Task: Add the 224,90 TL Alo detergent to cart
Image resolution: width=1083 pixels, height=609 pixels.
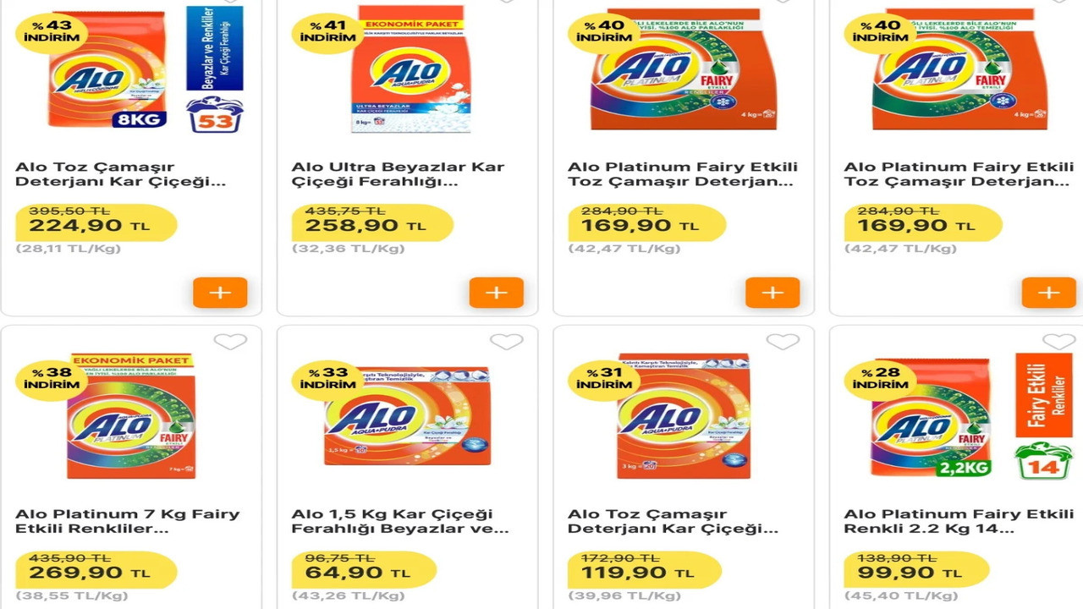Action: coord(220,293)
